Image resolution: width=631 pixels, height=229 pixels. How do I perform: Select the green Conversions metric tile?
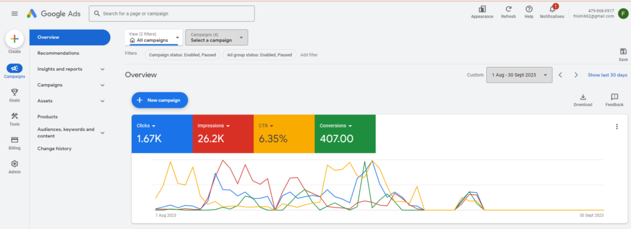click(345, 134)
